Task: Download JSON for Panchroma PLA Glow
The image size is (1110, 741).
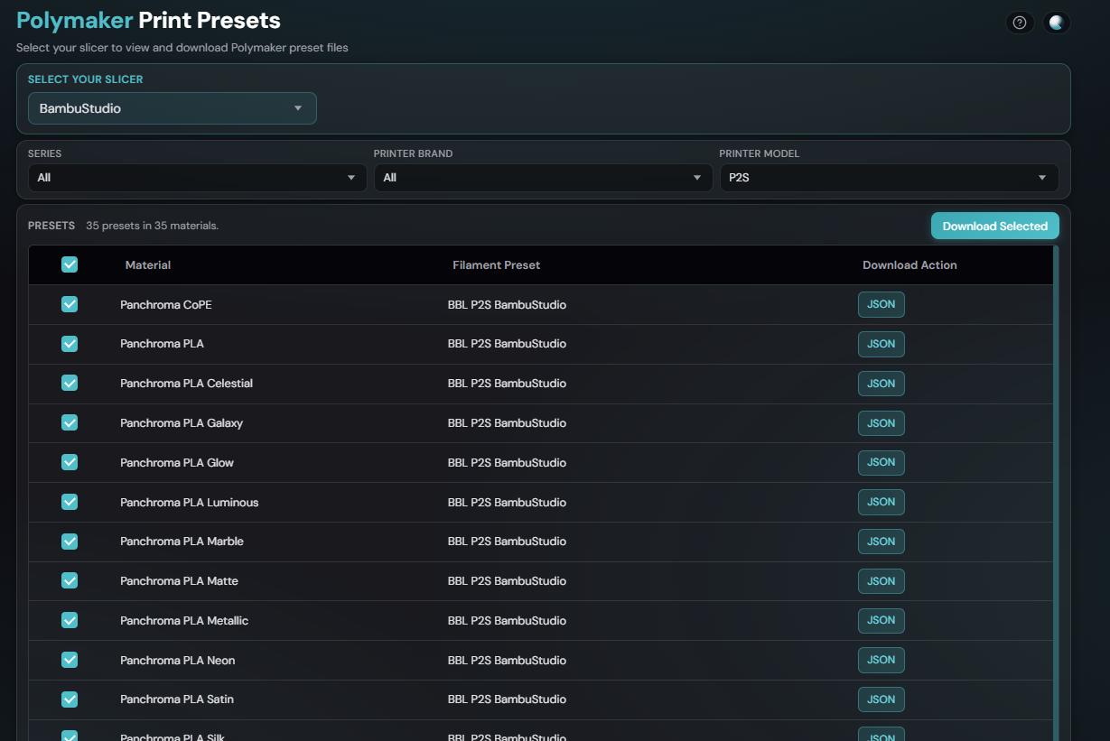Action: click(x=881, y=463)
